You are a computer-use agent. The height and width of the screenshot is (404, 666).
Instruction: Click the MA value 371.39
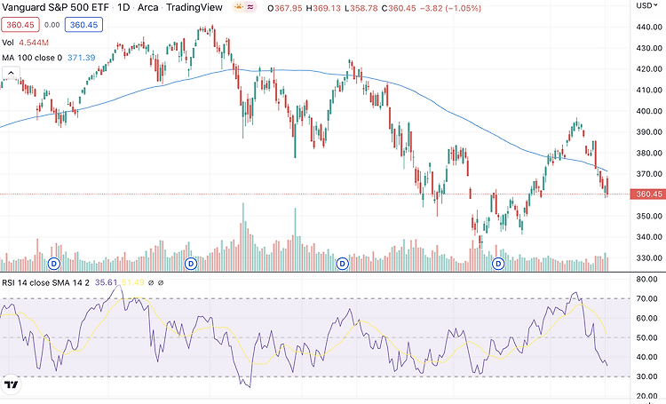82,58
